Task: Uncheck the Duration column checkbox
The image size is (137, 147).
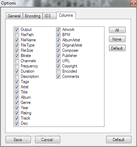Action: [x=17, y=71]
